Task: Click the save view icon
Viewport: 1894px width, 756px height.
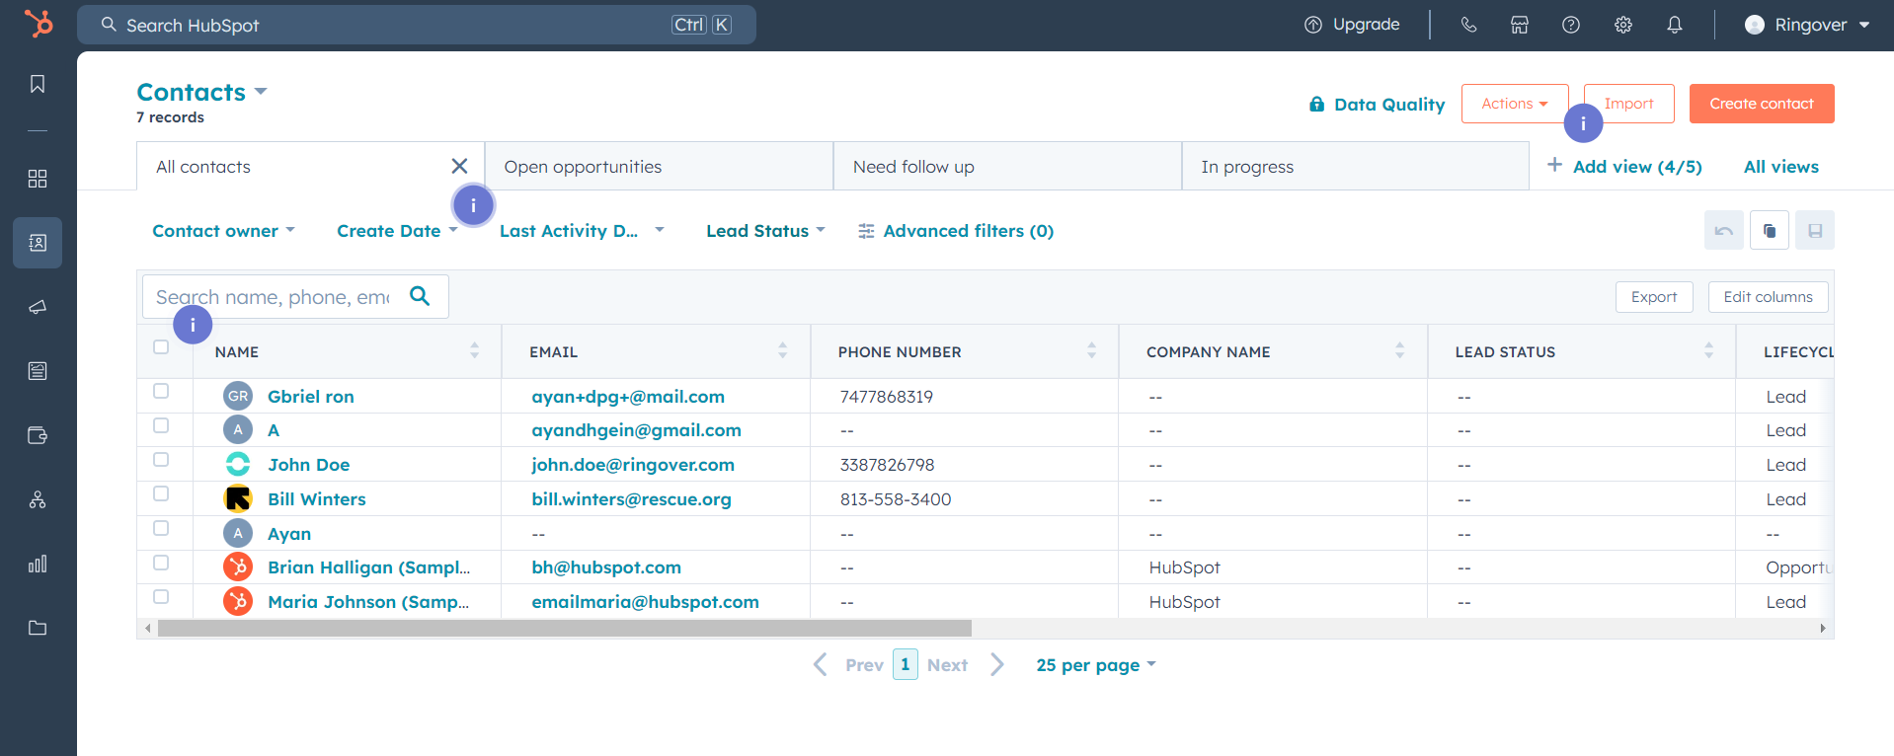Action: [1815, 230]
